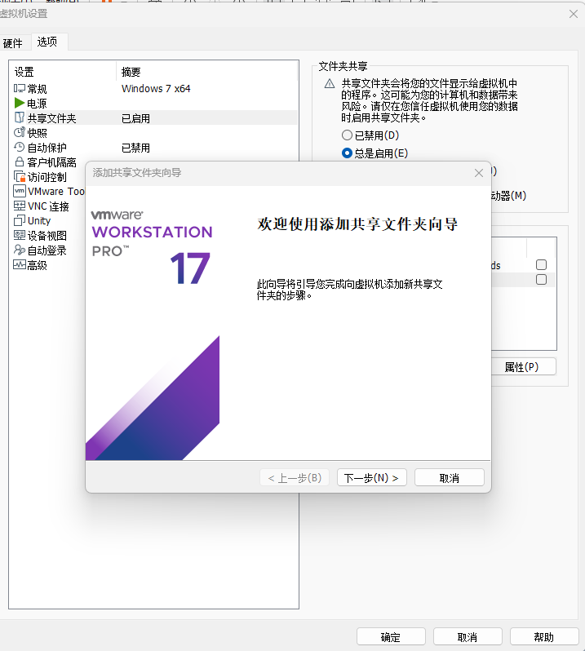Viewport: 585px width, 651px height.
Task: Click the 帮助 button
Action: [544, 637]
